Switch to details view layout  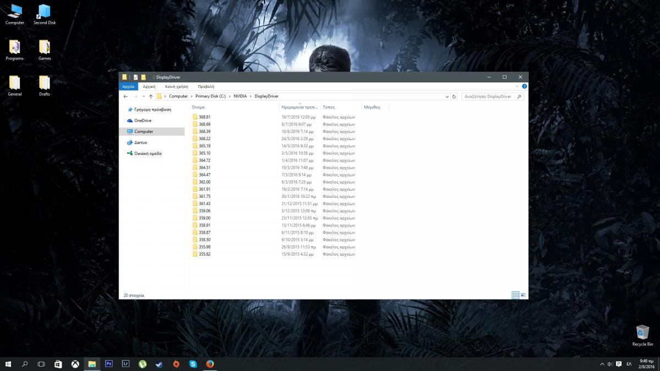point(515,295)
